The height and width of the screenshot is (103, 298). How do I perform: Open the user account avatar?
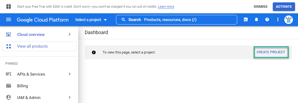pos(289,20)
